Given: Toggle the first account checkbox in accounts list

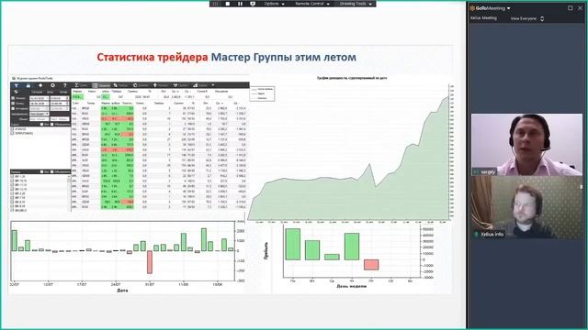Looking at the screenshot, I should pyautogui.click(x=13, y=129).
